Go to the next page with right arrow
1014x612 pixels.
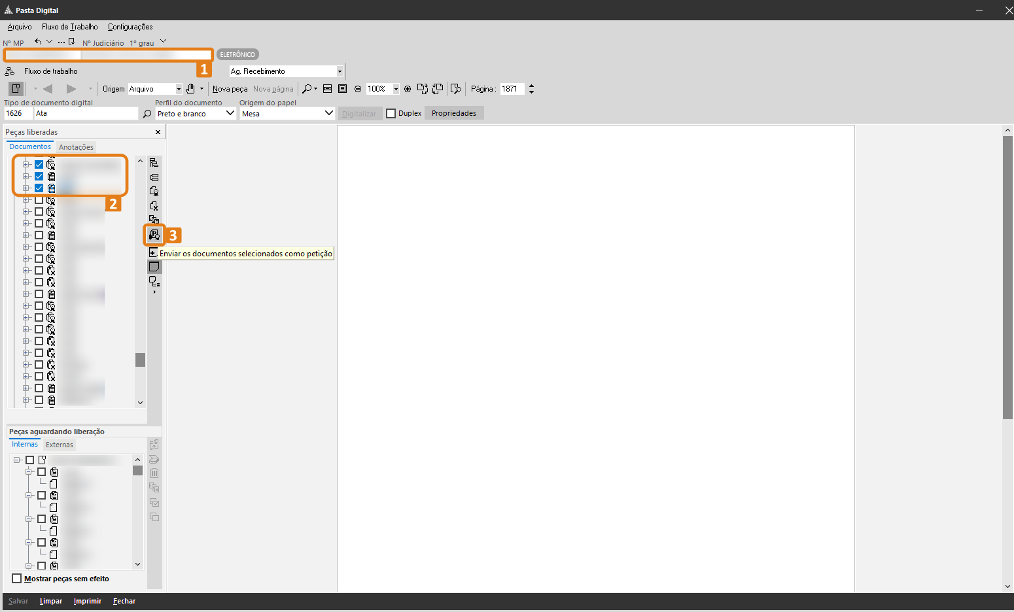(x=71, y=89)
